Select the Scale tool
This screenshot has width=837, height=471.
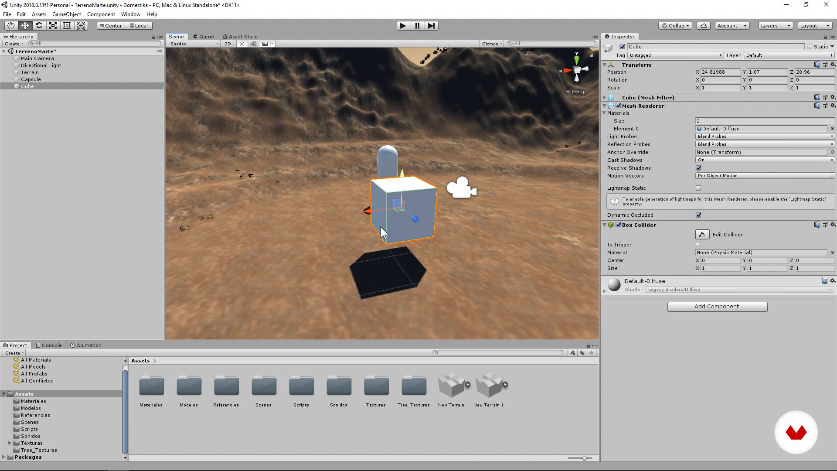[x=53, y=26]
